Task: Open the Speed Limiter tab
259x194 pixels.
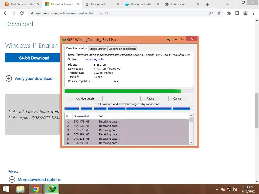Action: 98,49
